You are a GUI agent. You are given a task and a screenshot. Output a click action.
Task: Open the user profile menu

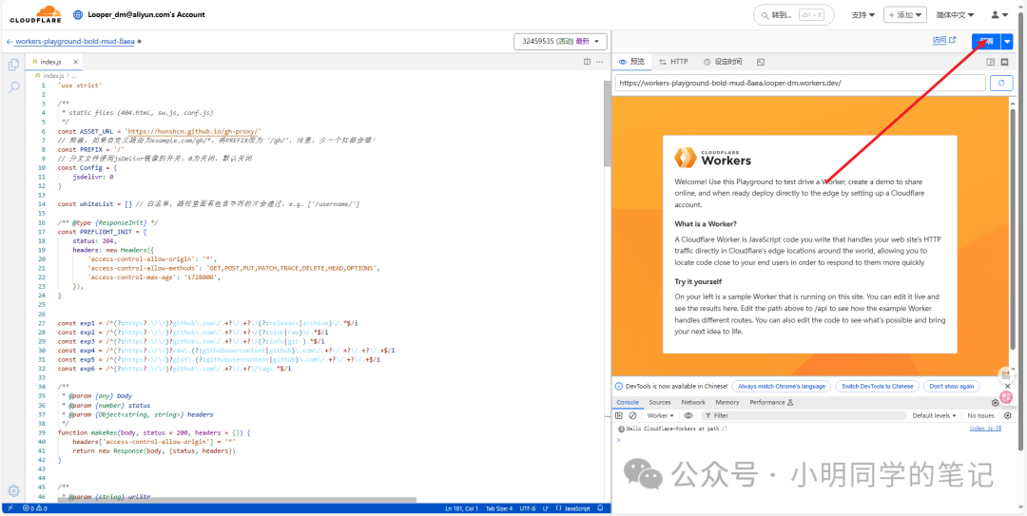(x=1000, y=14)
